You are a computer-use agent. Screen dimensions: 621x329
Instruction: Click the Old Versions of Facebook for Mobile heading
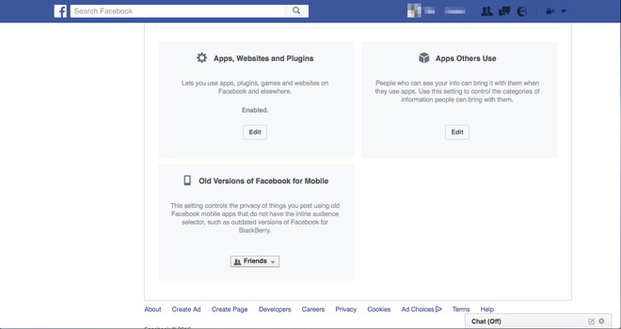(x=263, y=181)
